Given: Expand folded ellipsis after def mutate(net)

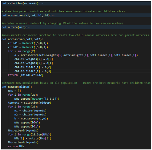Looking at the screenshot, I should [29, 27].
